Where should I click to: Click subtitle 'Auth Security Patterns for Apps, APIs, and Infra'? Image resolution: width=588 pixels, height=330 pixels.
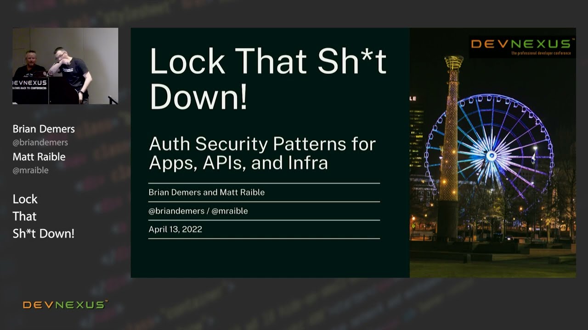262,153
